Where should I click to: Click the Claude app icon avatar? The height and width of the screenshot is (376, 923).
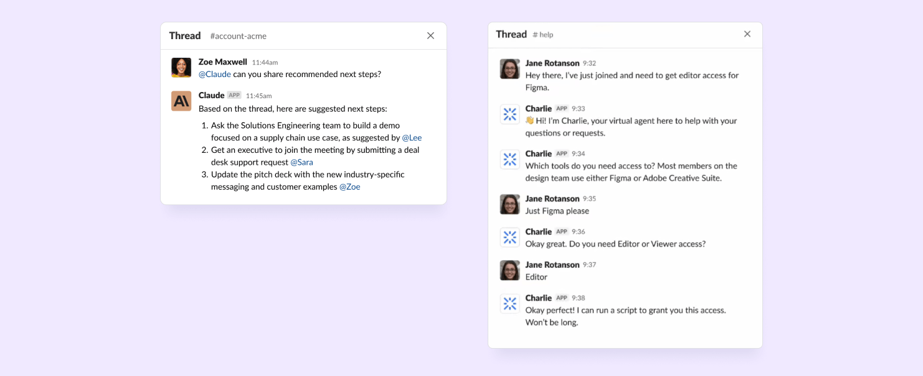click(x=181, y=101)
